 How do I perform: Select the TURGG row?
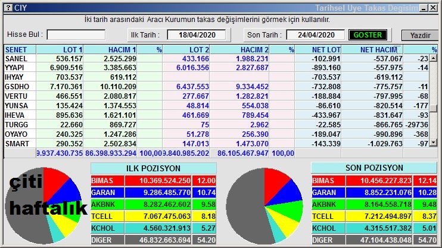(216, 124)
